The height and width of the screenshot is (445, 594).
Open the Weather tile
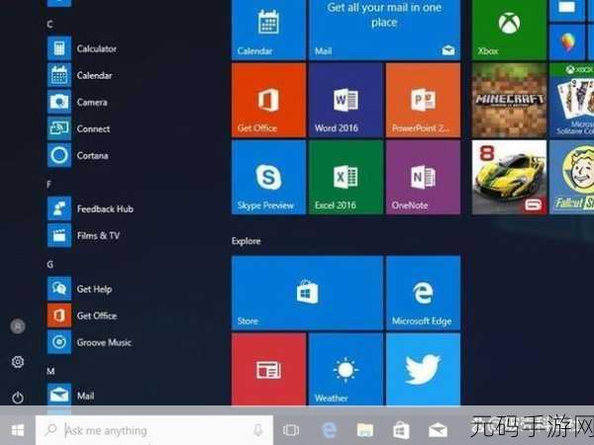[x=346, y=369]
